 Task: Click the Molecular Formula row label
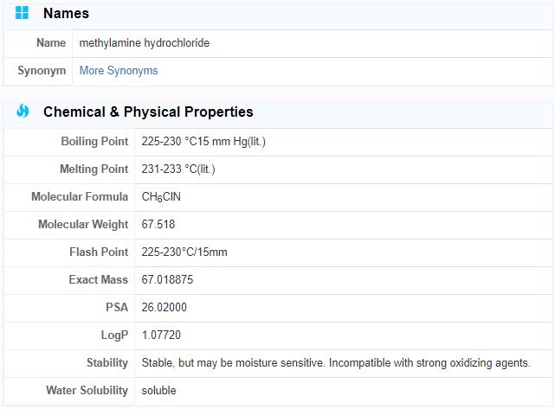click(80, 197)
